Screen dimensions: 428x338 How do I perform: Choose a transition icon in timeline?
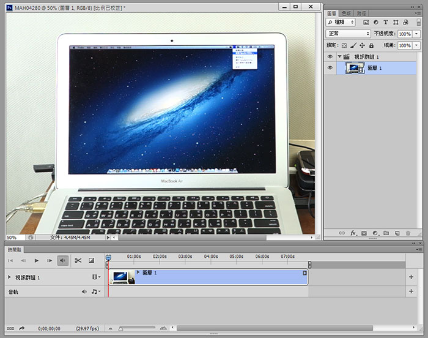92,261
